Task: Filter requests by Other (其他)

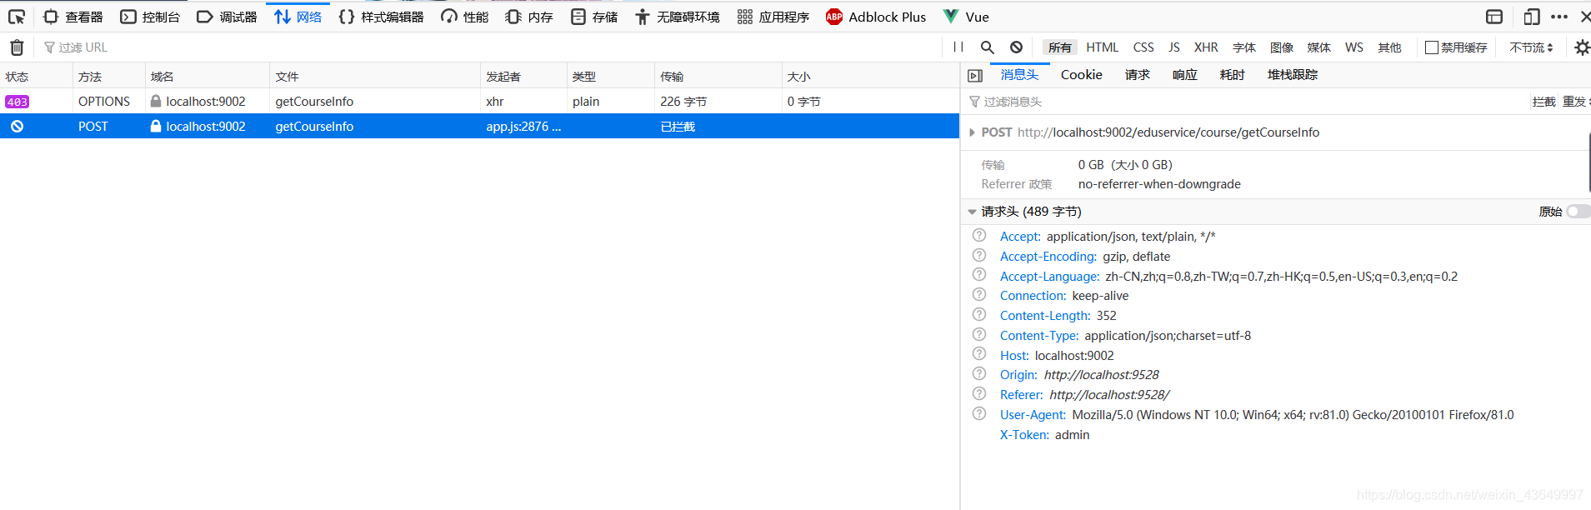Action: coord(1390,47)
